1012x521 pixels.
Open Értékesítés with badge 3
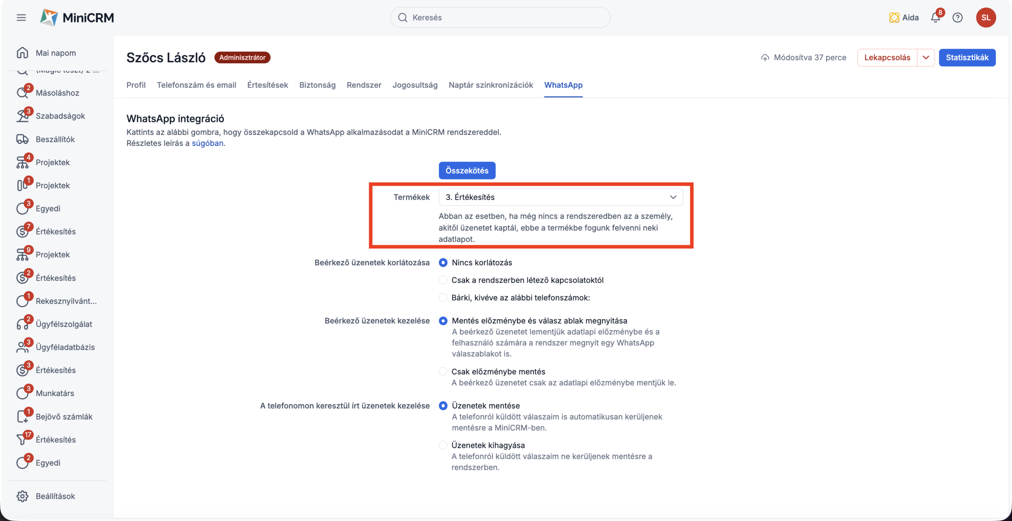(x=56, y=370)
